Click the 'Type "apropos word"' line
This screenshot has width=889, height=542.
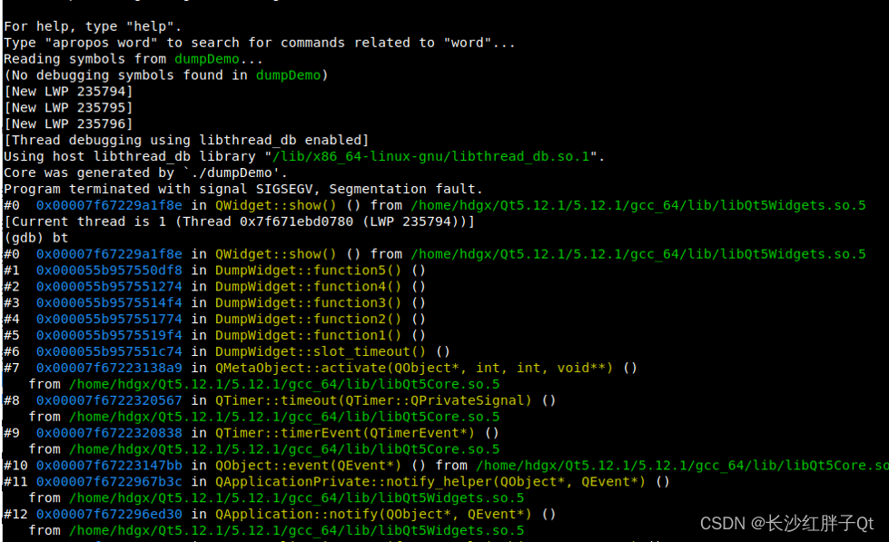coord(259,43)
